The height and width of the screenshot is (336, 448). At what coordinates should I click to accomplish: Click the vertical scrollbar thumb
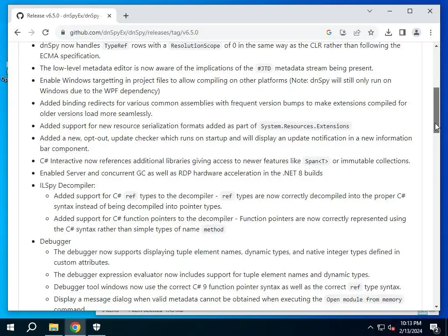tap(436, 110)
